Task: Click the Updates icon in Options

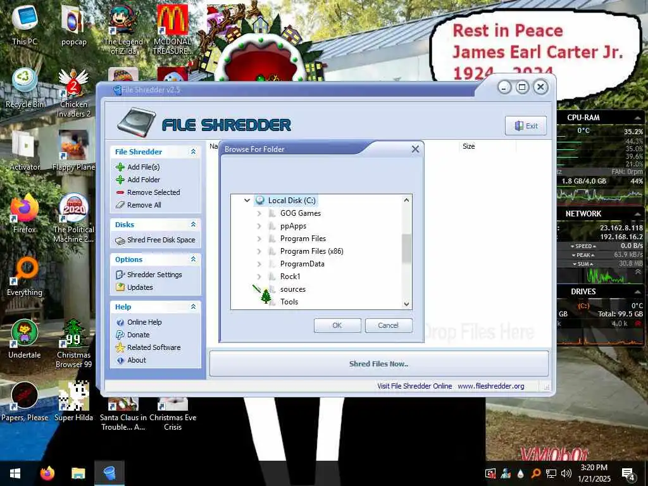Action: (x=120, y=287)
